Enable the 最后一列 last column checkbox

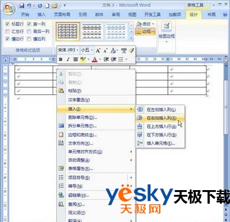pyautogui.click(x=29, y=31)
